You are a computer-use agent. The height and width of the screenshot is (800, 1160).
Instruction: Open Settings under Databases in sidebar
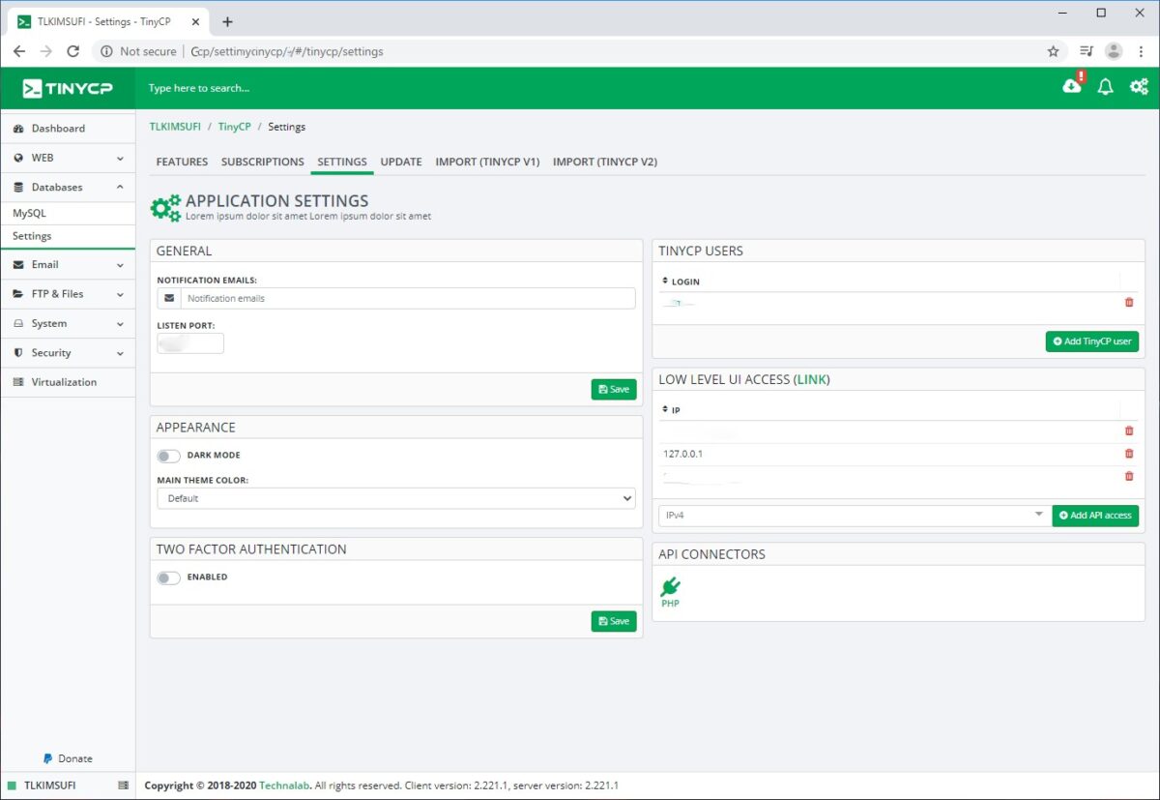tap(68, 236)
